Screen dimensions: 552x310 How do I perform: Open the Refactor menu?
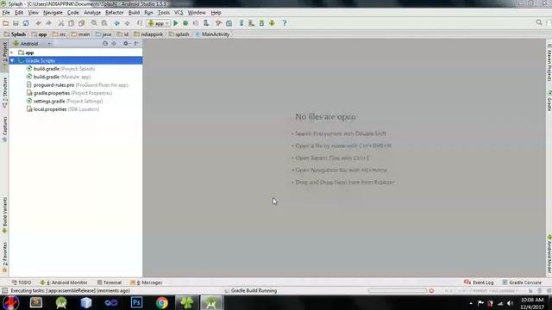(x=115, y=13)
